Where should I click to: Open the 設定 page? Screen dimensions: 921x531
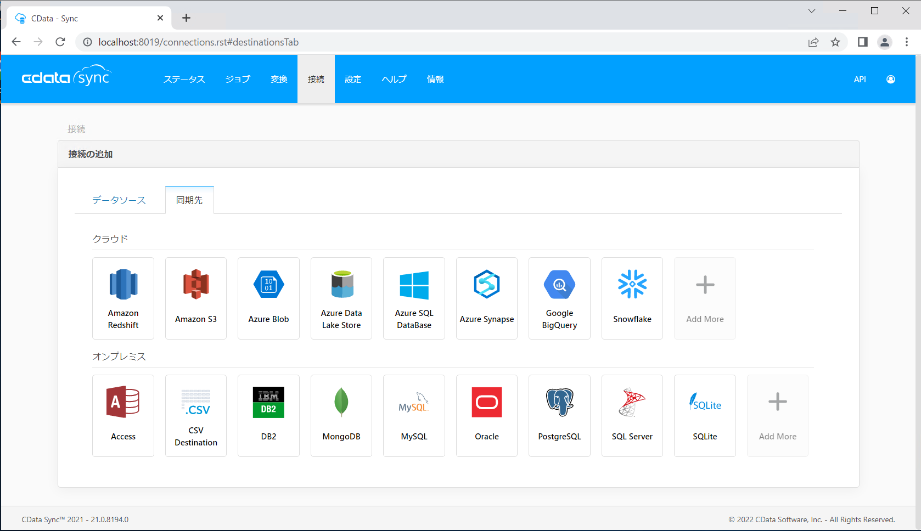click(x=353, y=80)
